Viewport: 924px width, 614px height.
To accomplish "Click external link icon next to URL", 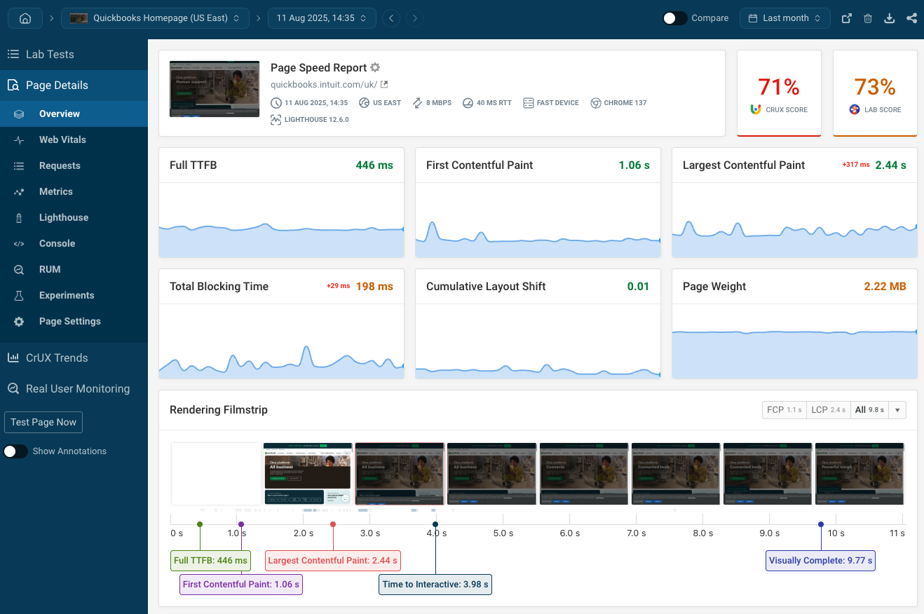I will (384, 84).
